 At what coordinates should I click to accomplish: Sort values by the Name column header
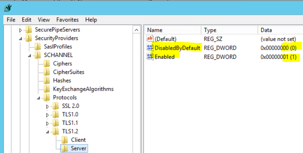173,30
